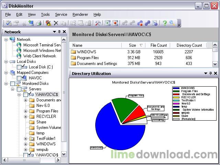
Task: Open the Renderer menu
Action: pos(80,14)
